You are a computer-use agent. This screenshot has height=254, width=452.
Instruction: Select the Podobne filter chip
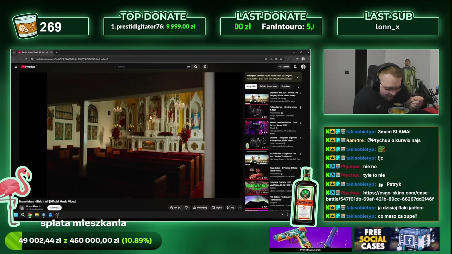[x=286, y=86]
